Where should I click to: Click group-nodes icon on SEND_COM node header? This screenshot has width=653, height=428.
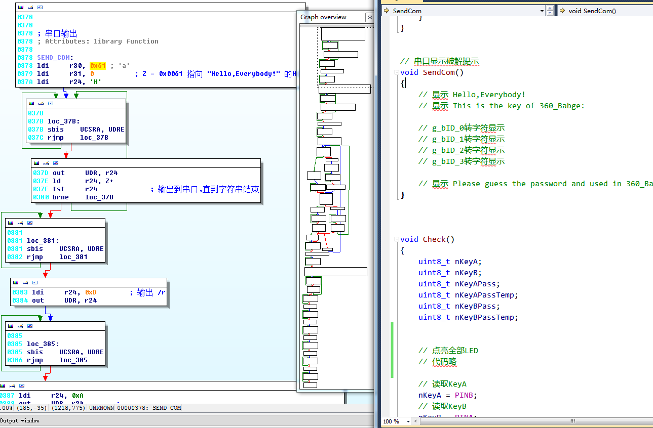point(40,8)
